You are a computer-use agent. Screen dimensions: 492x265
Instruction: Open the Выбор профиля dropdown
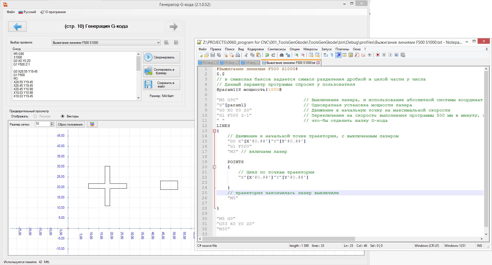coord(158,43)
